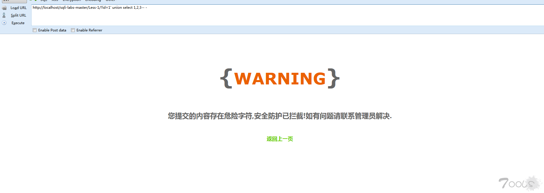Select the Split URL label
The width and height of the screenshot is (544, 193).
18,15
